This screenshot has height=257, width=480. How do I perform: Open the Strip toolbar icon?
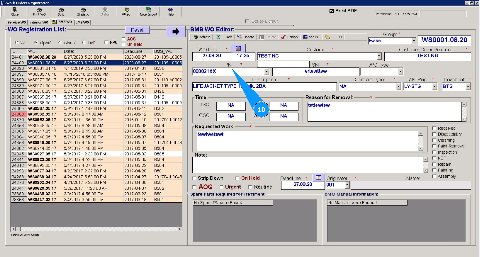(61, 12)
